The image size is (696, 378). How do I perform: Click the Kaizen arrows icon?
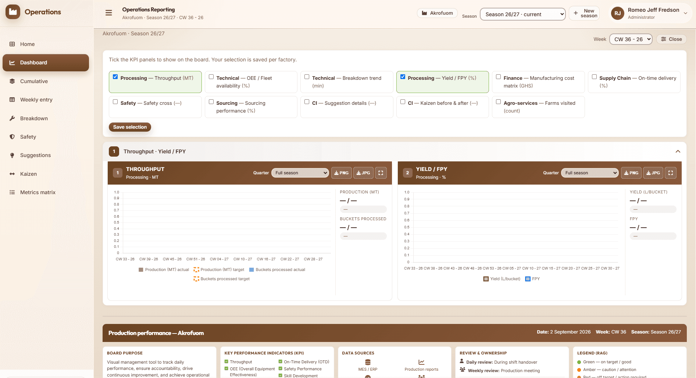tap(12, 174)
